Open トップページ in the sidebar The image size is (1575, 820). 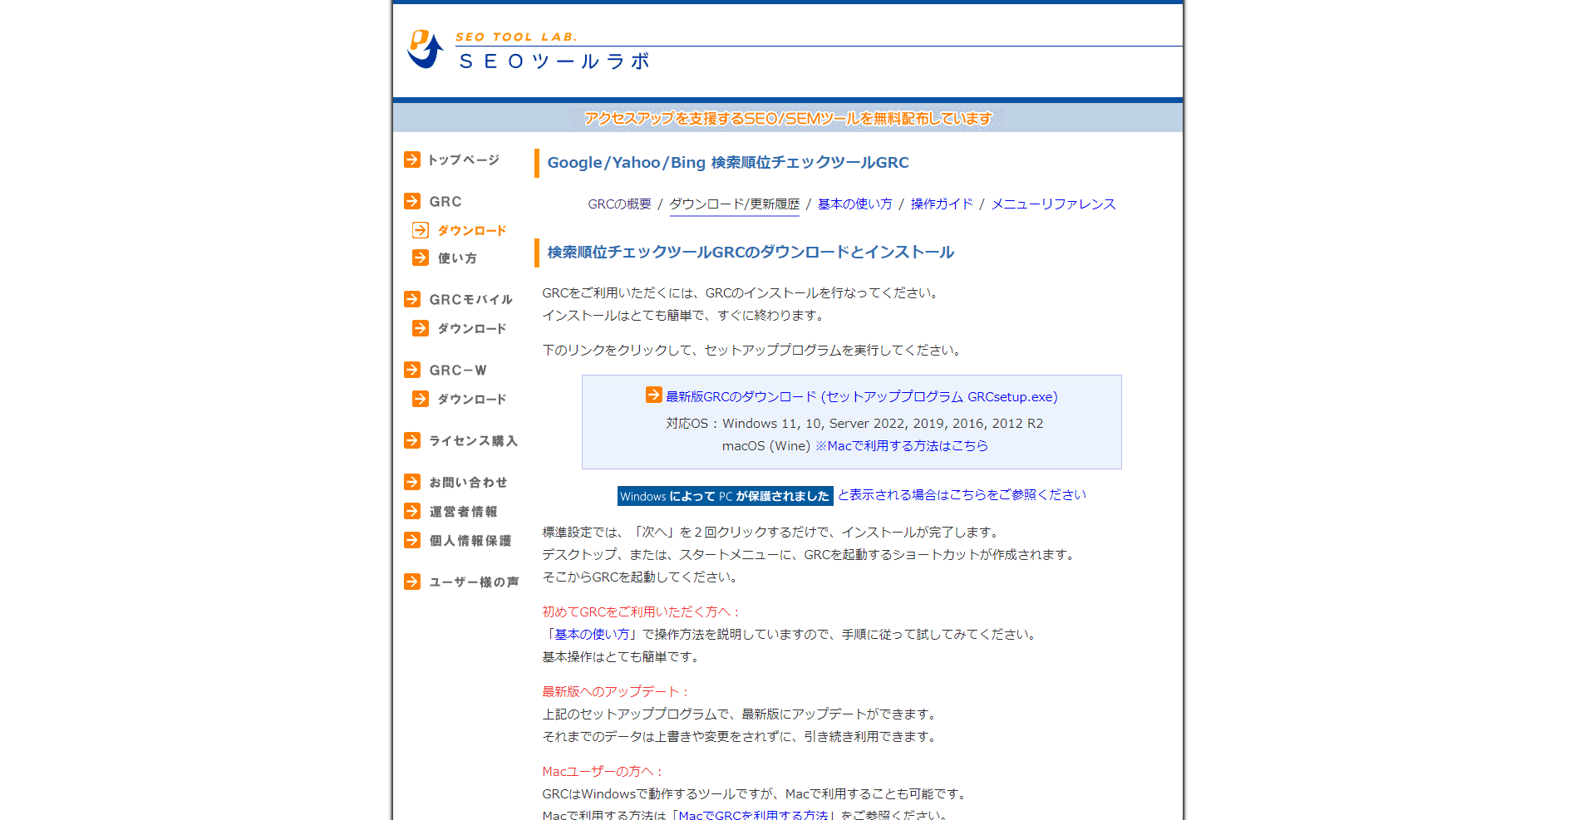point(464,160)
